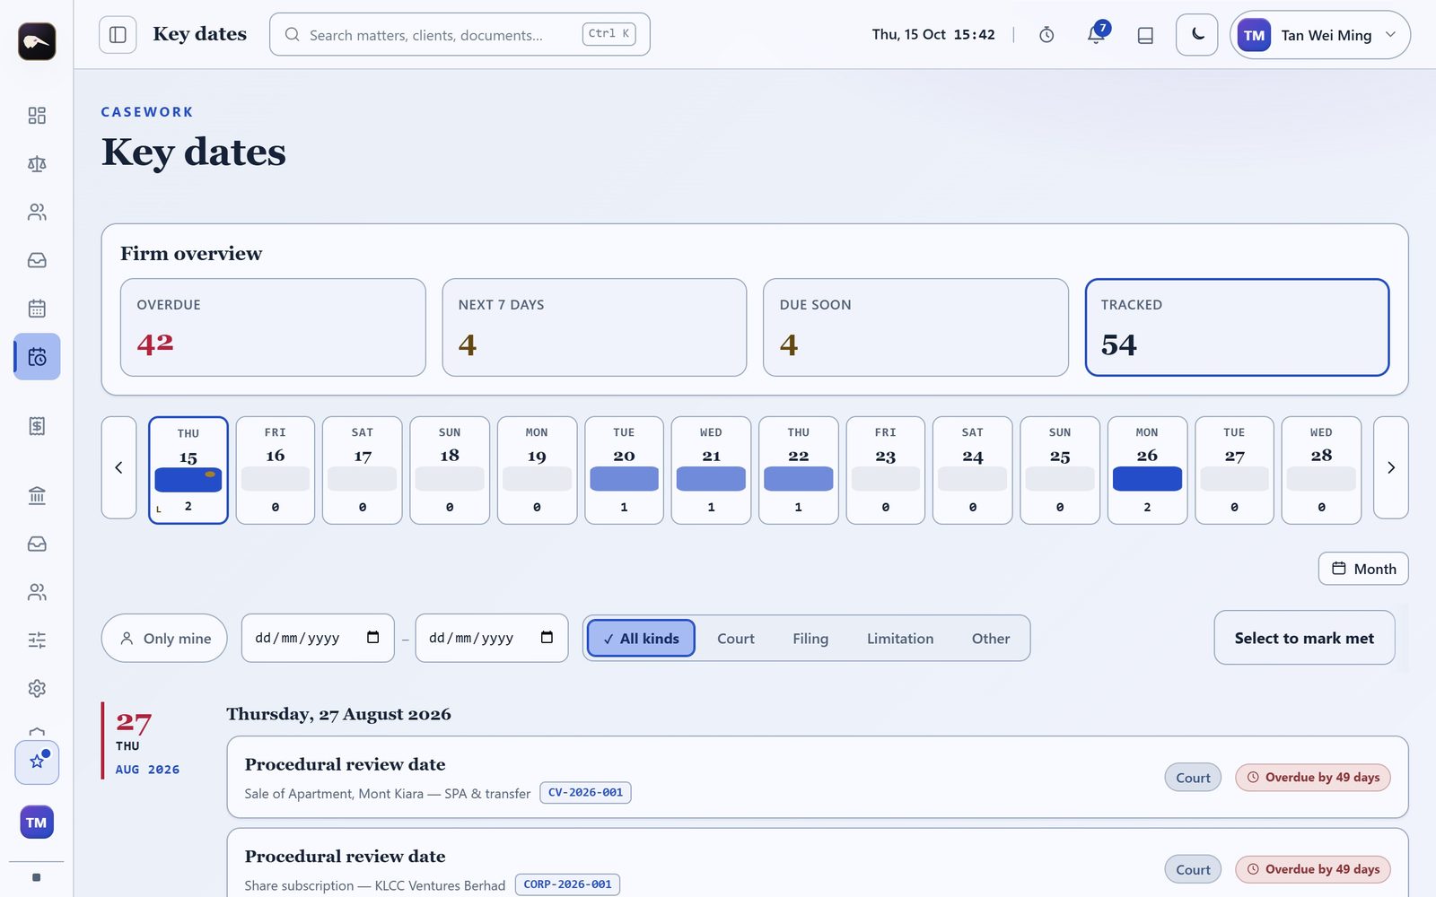Open clients people icon in upper sidebar
The height and width of the screenshot is (897, 1436).
pyautogui.click(x=37, y=213)
